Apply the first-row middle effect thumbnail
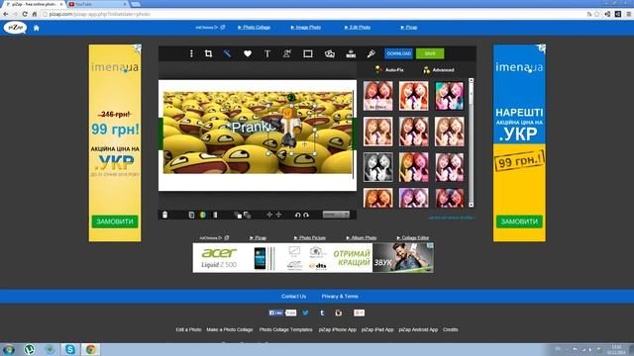This screenshot has height=356, width=634. point(413,96)
